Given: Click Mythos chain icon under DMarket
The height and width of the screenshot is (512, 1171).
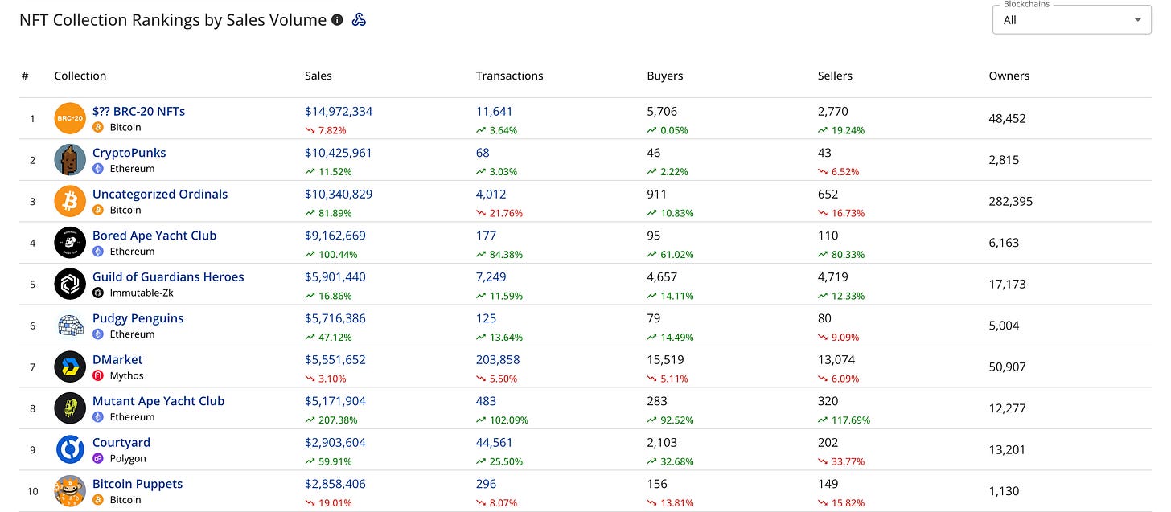Looking at the screenshot, I should tap(98, 375).
